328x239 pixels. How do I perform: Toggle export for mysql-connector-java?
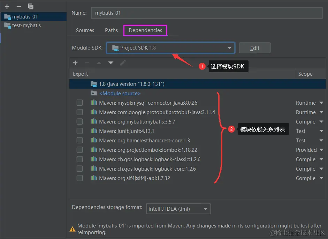[79, 103]
